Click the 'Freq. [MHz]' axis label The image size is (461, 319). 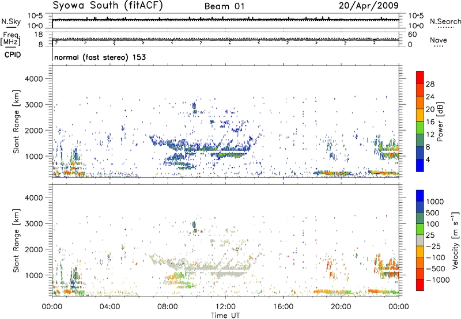[10, 39]
